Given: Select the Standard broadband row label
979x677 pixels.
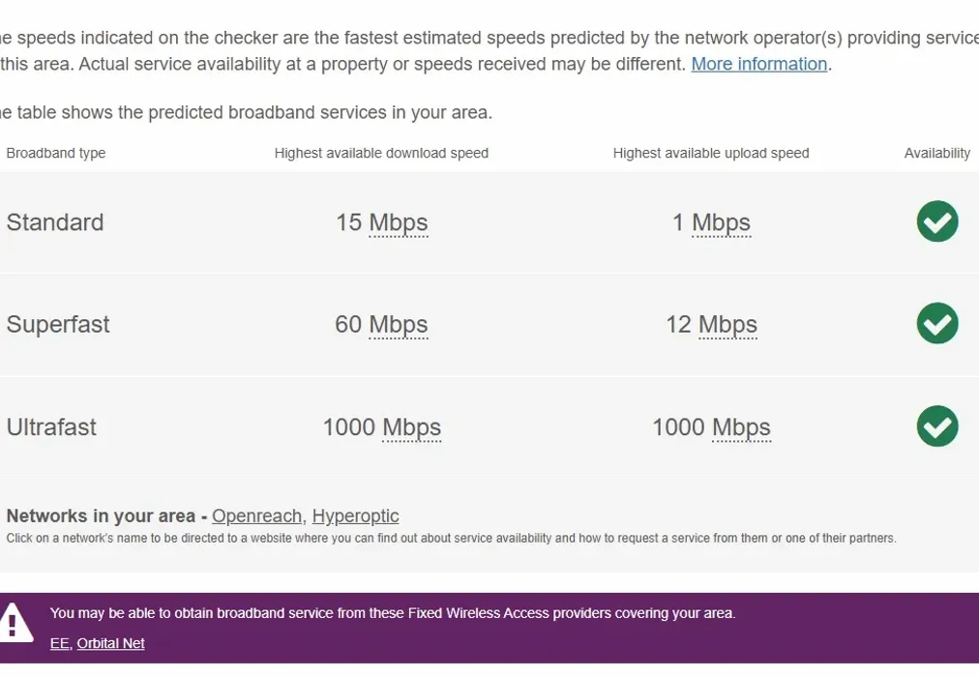Looking at the screenshot, I should [55, 221].
